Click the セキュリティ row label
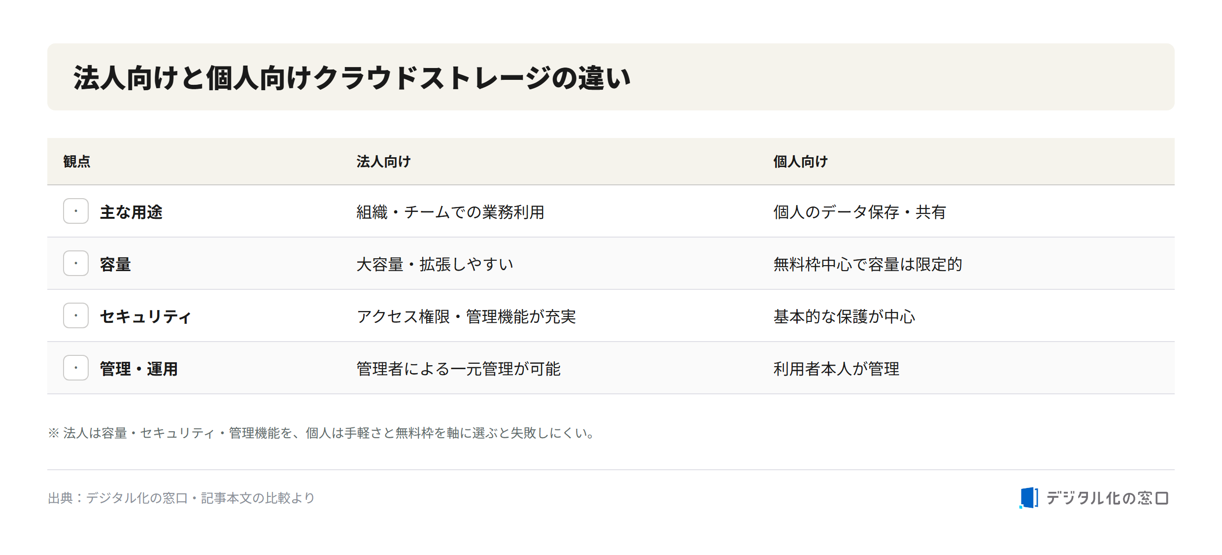 click(x=145, y=316)
